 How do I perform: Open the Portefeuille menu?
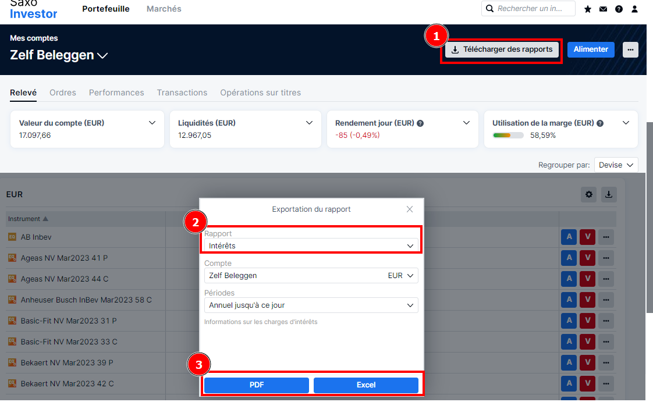click(x=106, y=9)
